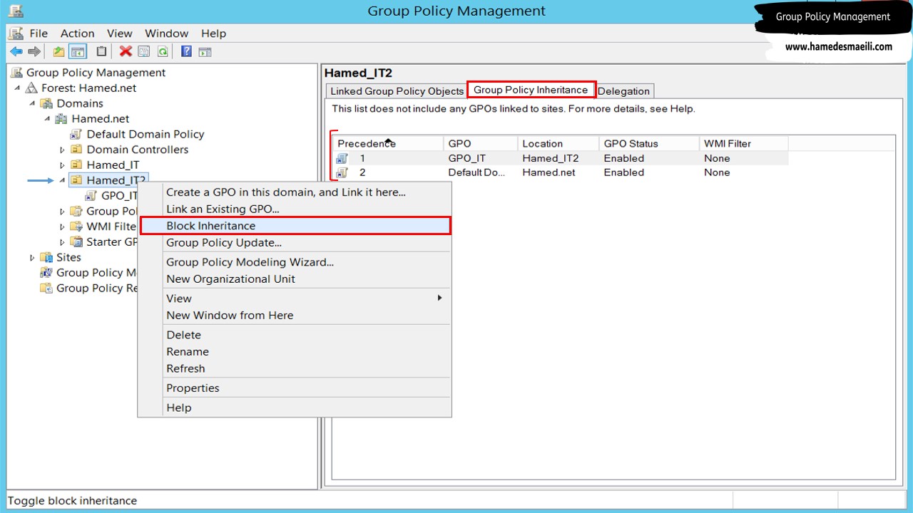Click the Back arrow toolbar icon
The width and height of the screenshot is (913, 513).
click(x=16, y=51)
